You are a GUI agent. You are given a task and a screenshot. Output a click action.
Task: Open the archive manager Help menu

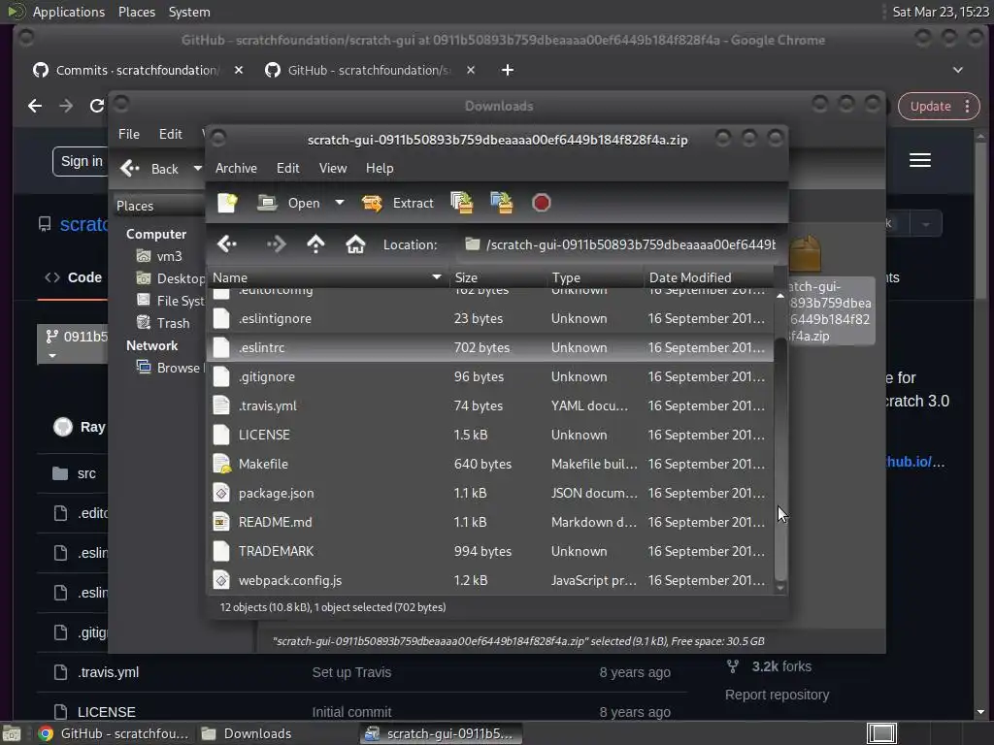click(380, 168)
